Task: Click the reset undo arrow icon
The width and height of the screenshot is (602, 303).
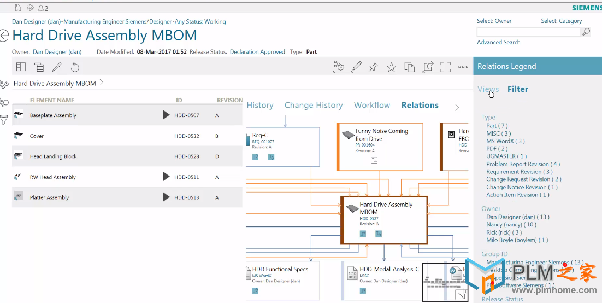Action: [75, 67]
